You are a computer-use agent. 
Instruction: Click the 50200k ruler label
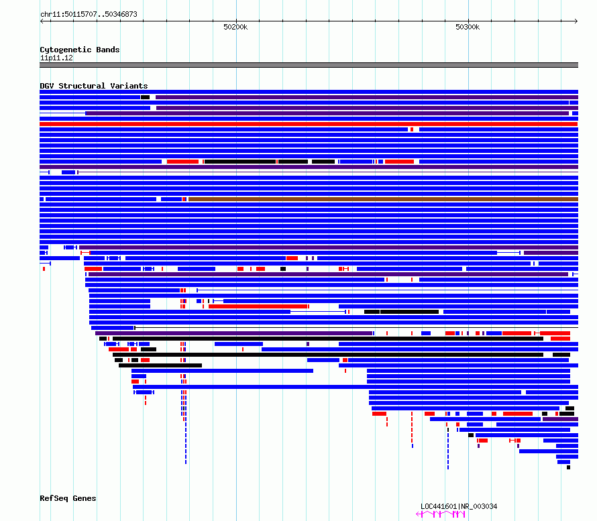pos(235,27)
